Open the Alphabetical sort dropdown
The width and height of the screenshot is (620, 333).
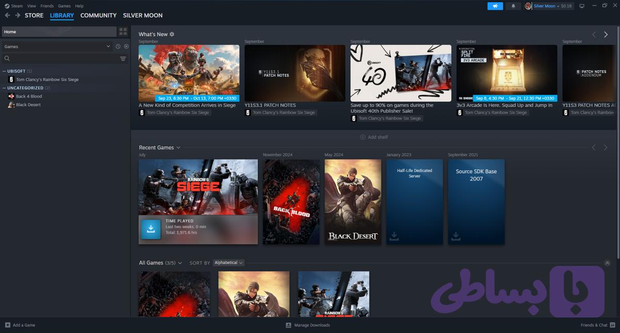[228, 263]
